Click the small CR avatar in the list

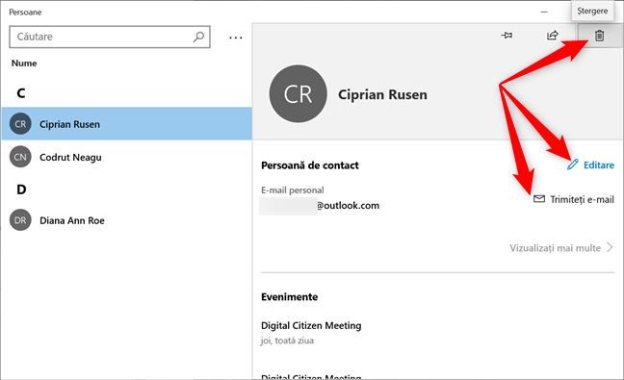click(20, 123)
